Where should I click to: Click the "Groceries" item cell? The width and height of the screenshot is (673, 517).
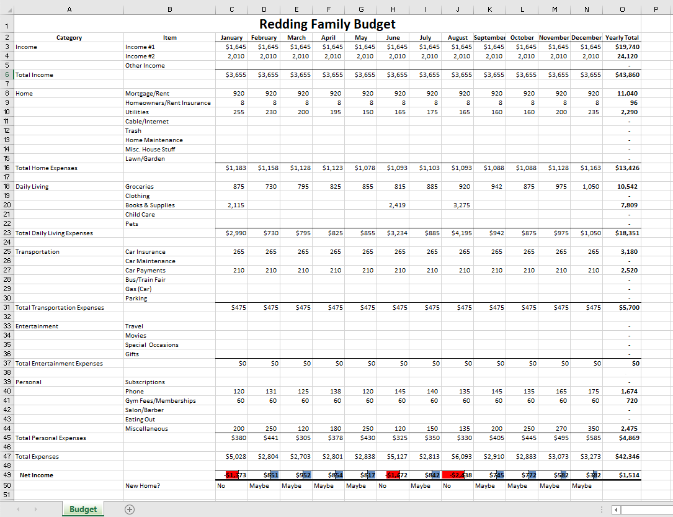coord(169,187)
